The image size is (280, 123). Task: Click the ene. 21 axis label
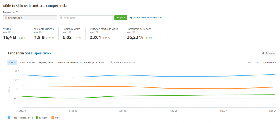pos(273,111)
